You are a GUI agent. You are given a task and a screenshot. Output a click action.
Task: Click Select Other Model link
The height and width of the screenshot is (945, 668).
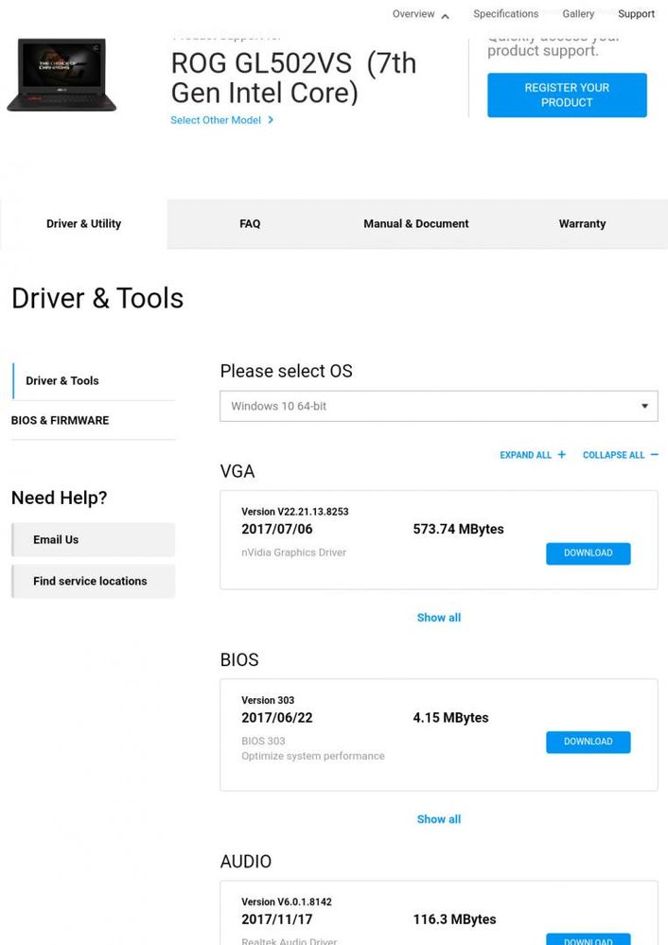pyautogui.click(x=215, y=120)
